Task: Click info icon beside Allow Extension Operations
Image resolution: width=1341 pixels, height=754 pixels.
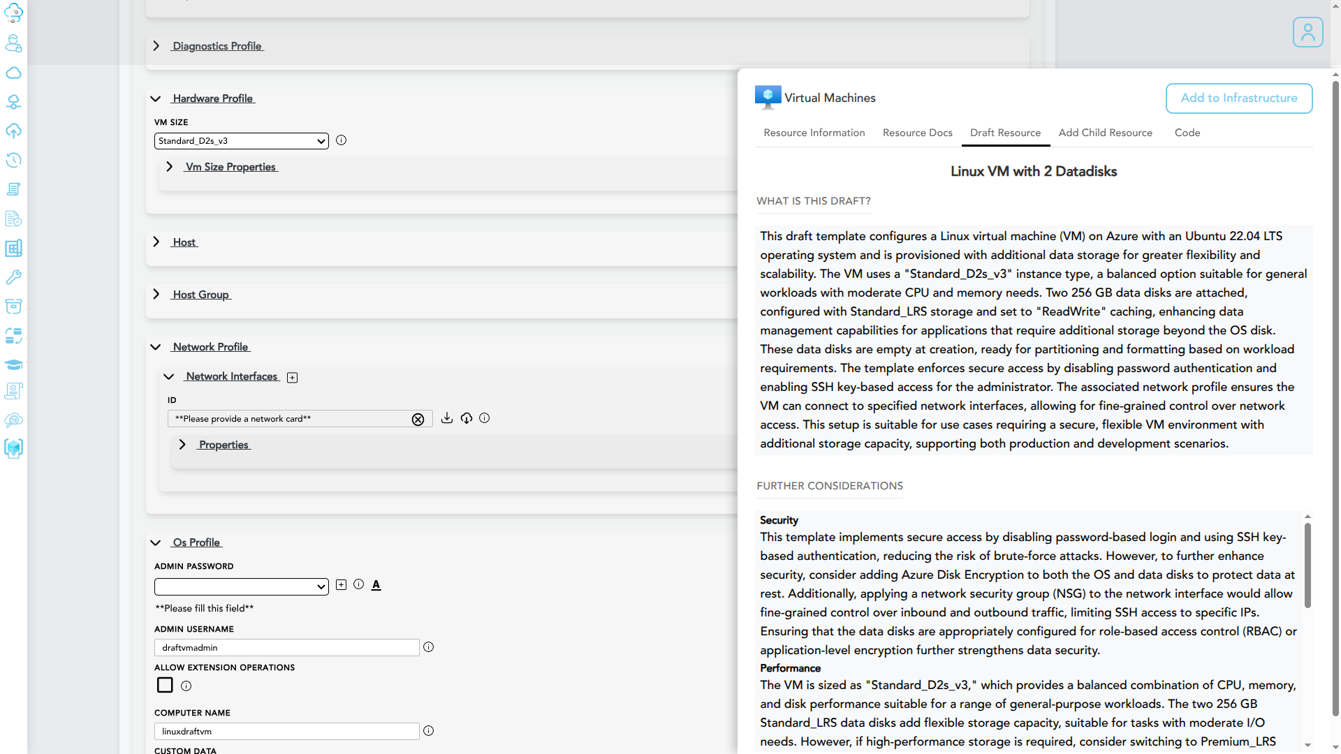Action: coord(186,686)
